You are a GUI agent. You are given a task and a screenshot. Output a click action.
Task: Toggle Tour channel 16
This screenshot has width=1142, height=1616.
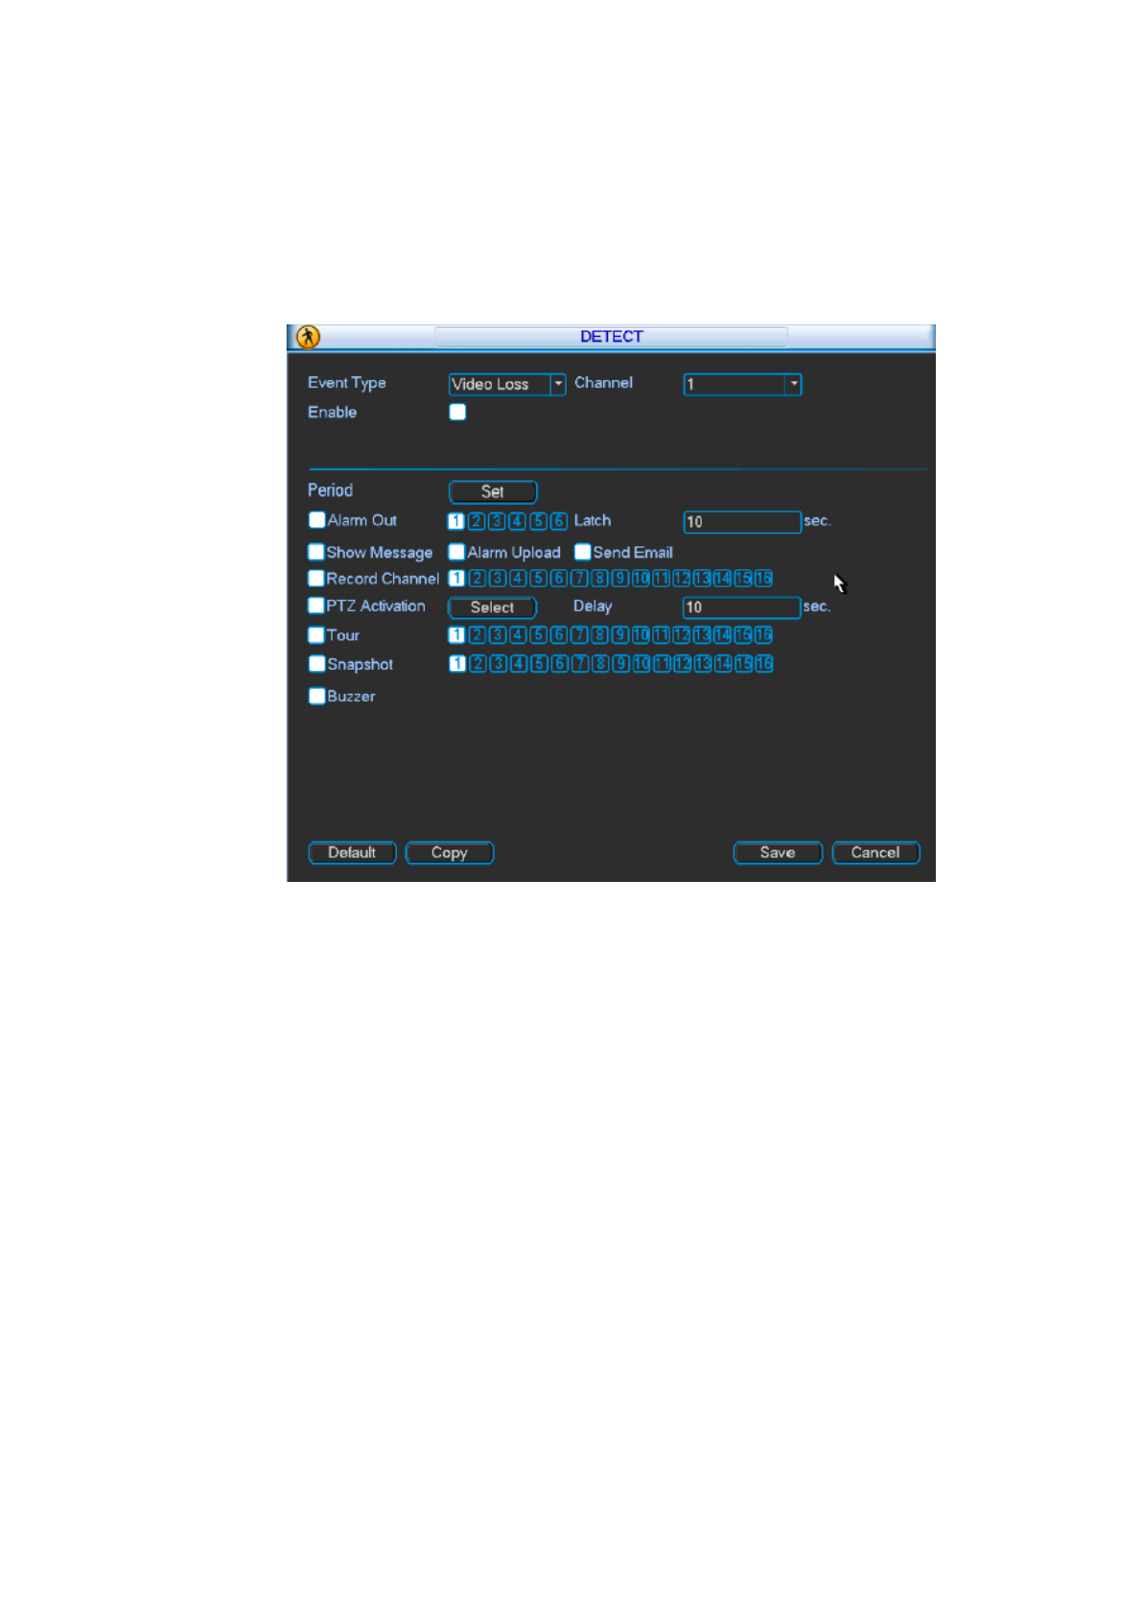[763, 634]
